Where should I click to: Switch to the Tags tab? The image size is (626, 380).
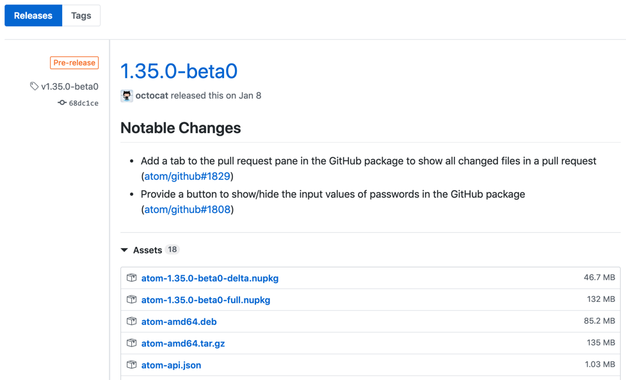81,16
